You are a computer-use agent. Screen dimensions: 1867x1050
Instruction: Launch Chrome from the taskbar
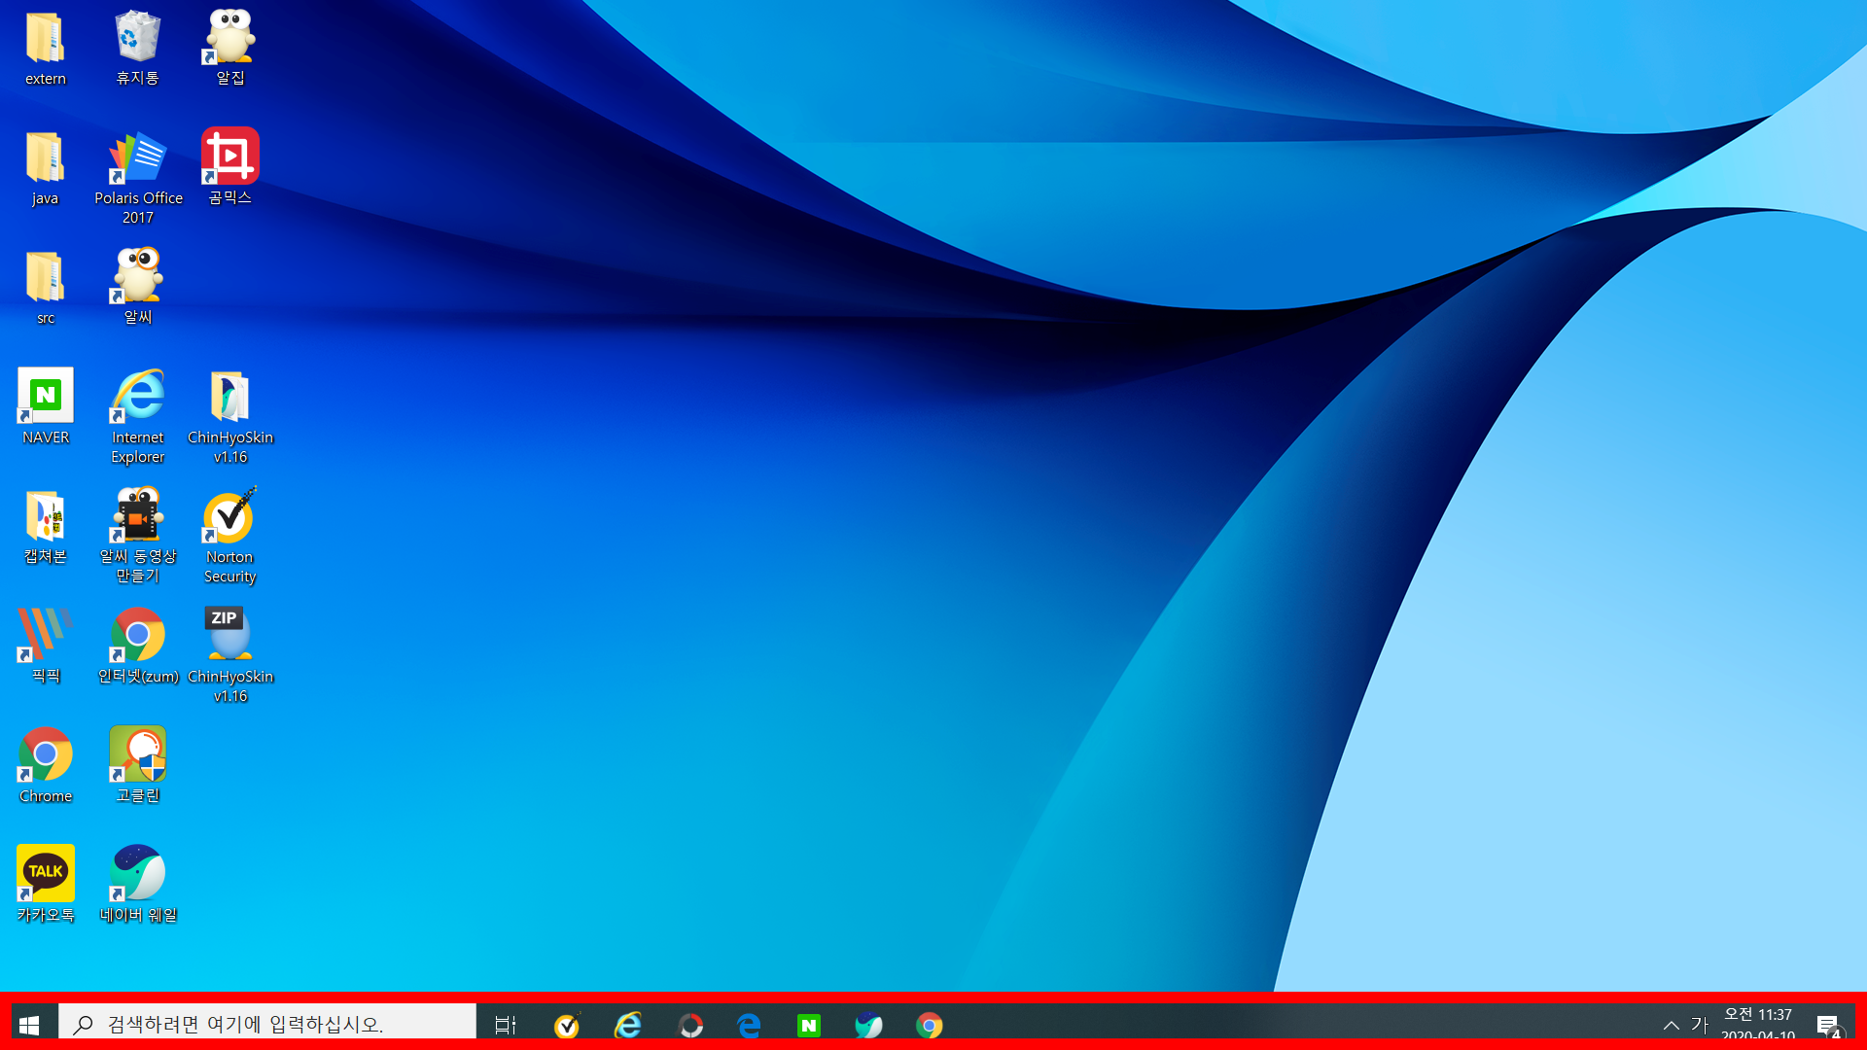[929, 1025]
